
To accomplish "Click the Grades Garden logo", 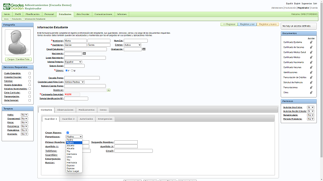I will pyautogui.click(x=14, y=7).
